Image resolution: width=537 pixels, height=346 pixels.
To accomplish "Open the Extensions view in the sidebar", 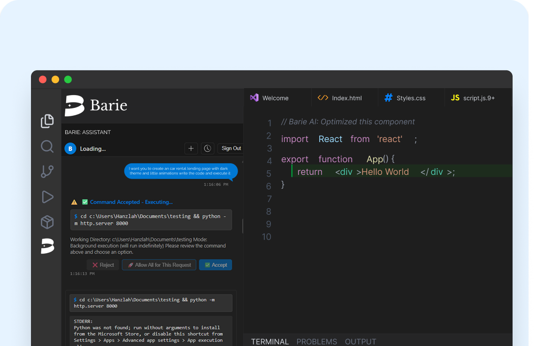I will 47,222.
